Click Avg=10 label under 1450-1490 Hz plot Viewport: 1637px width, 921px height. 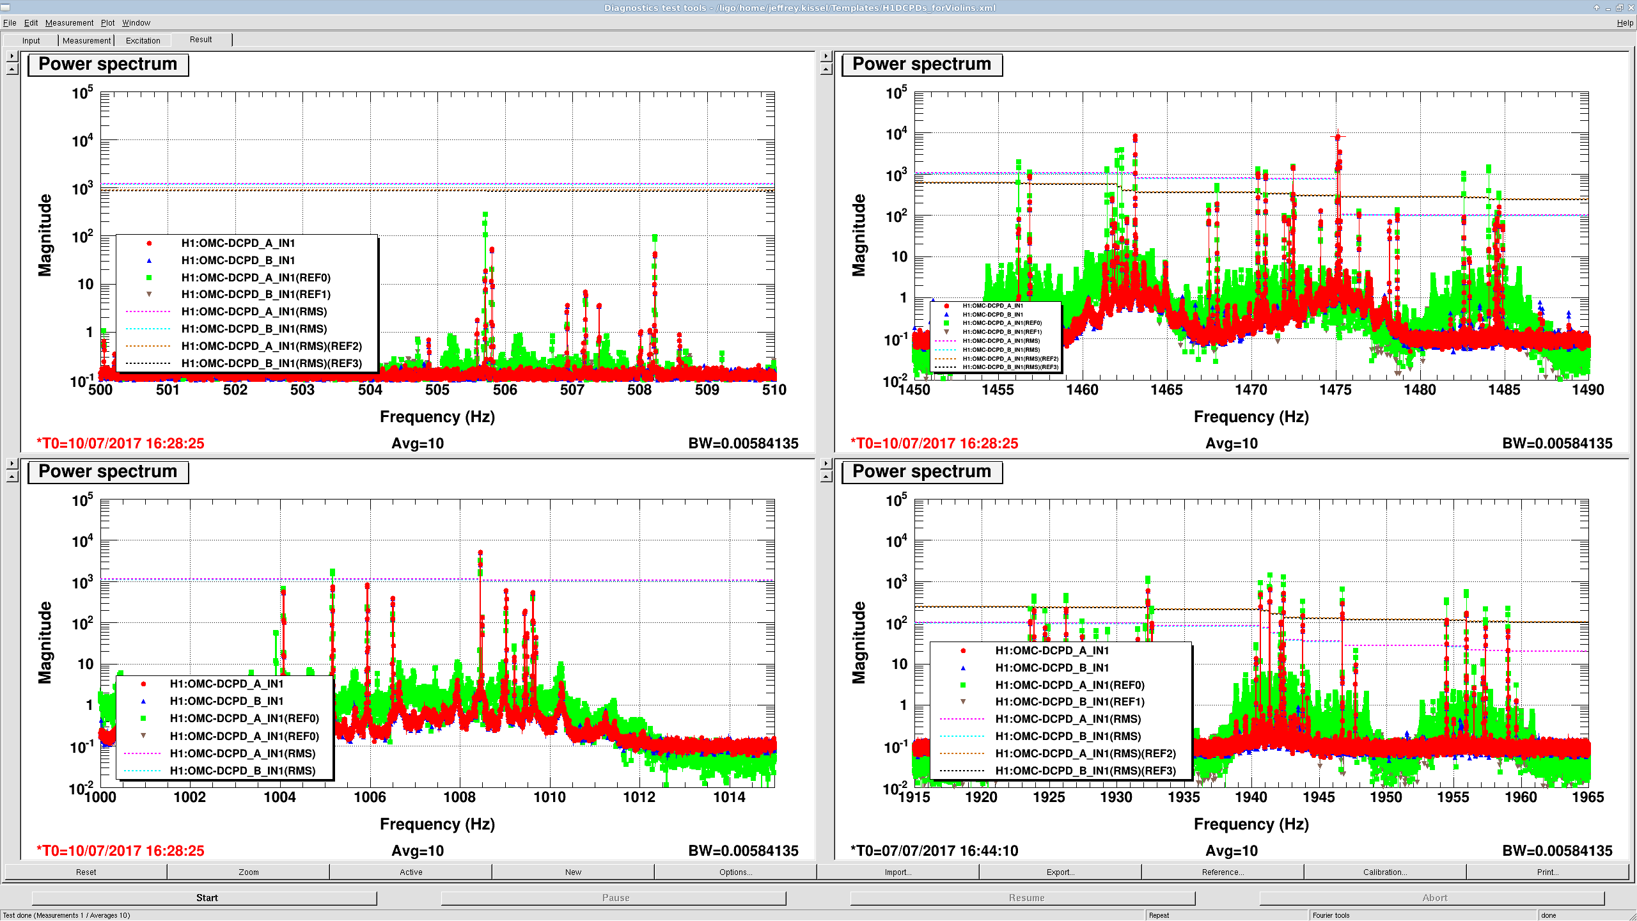click(1232, 443)
